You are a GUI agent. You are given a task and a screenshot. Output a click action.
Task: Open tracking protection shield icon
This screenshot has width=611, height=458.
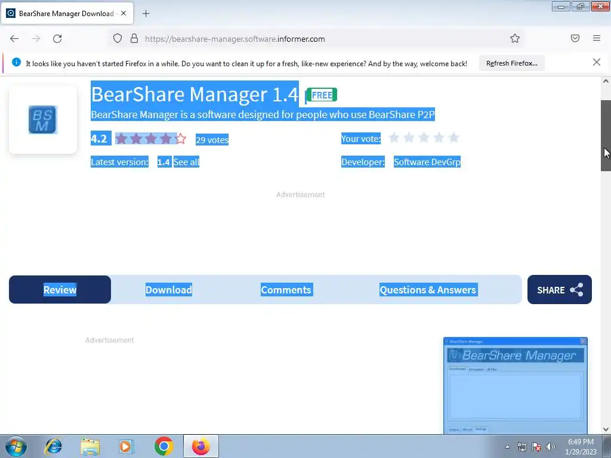[118, 38]
